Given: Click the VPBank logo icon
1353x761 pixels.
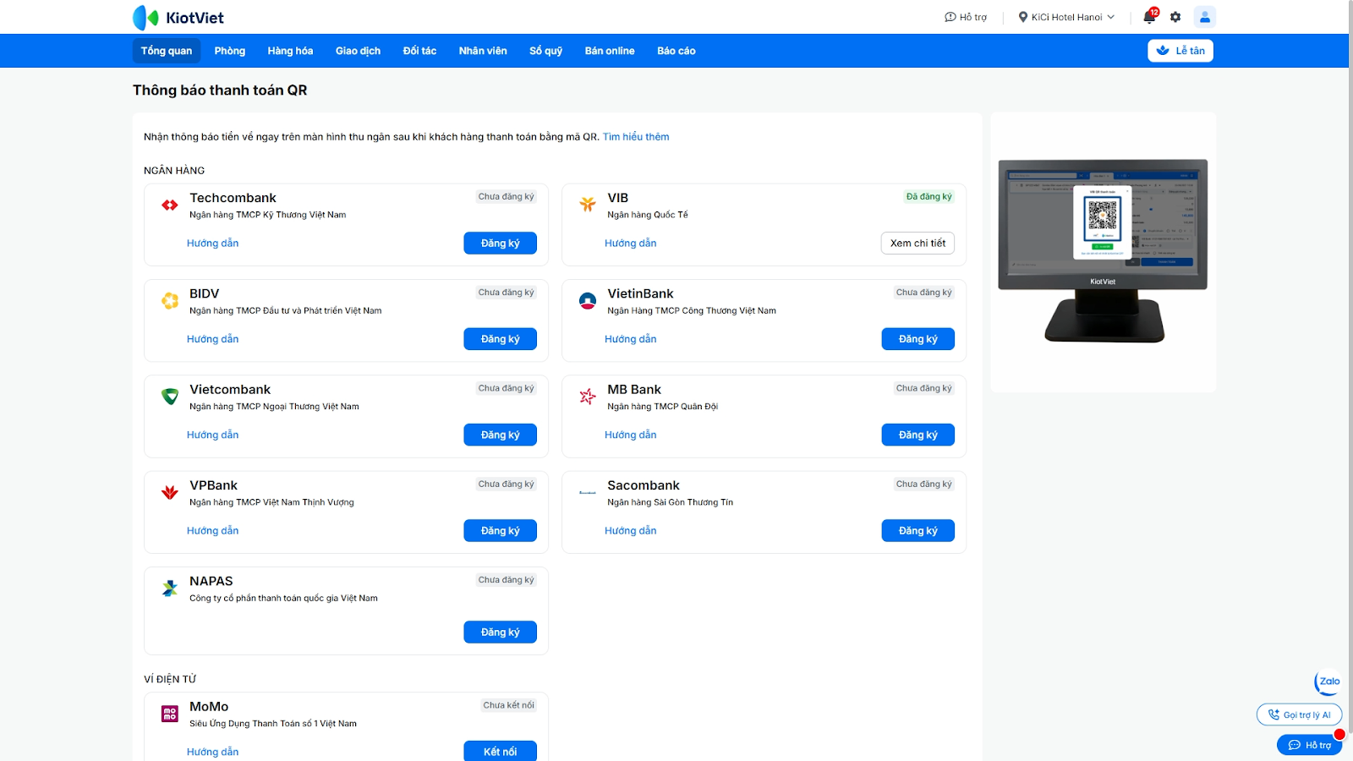Looking at the screenshot, I should pyautogui.click(x=170, y=492).
